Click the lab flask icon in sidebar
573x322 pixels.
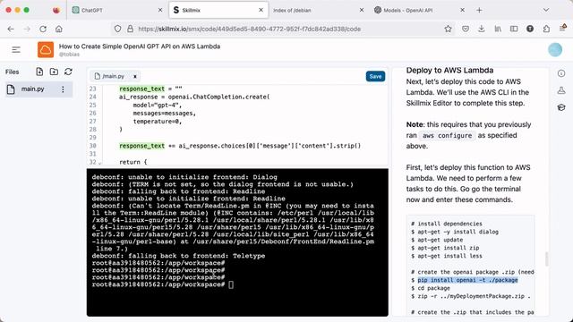click(x=561, y=90)
